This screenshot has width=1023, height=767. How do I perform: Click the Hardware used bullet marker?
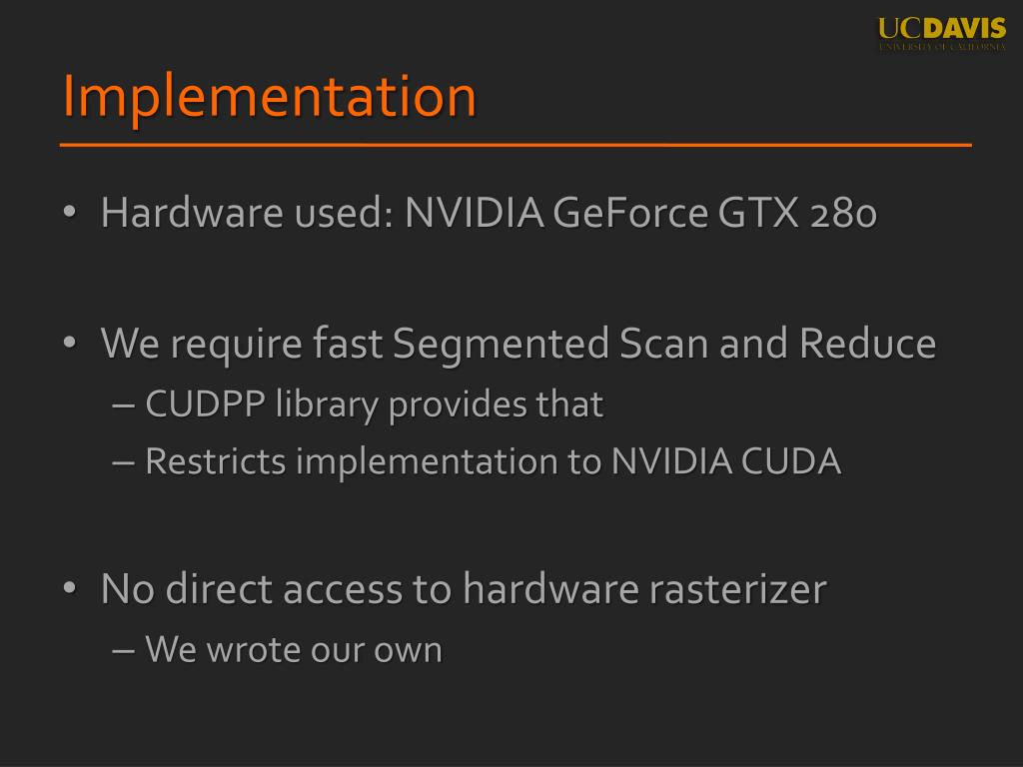70,212
